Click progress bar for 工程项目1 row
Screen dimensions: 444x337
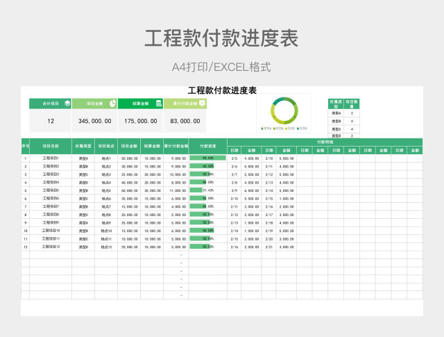207,158
